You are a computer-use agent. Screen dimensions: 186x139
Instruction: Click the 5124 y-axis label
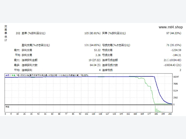176,91
